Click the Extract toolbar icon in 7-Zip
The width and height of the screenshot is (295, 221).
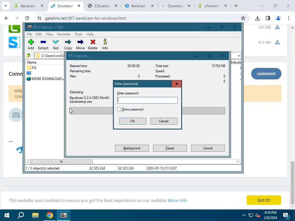point(43,44)
